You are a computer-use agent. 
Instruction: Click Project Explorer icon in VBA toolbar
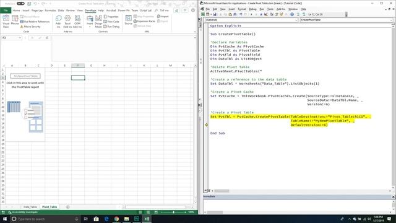[x=272, y=14]
